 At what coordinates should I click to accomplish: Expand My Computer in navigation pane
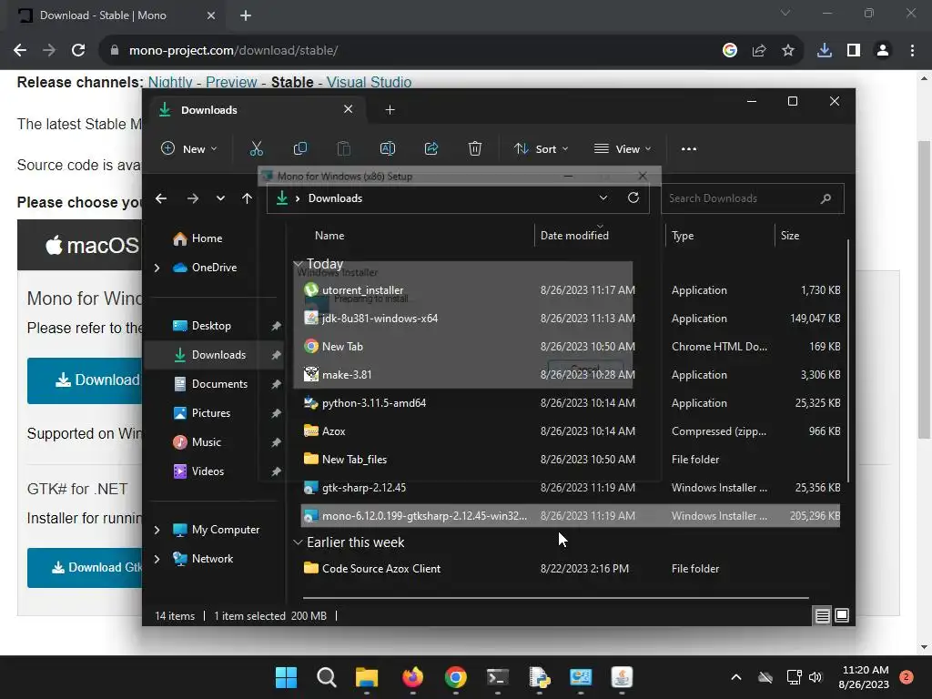click(x=157, y=530)
